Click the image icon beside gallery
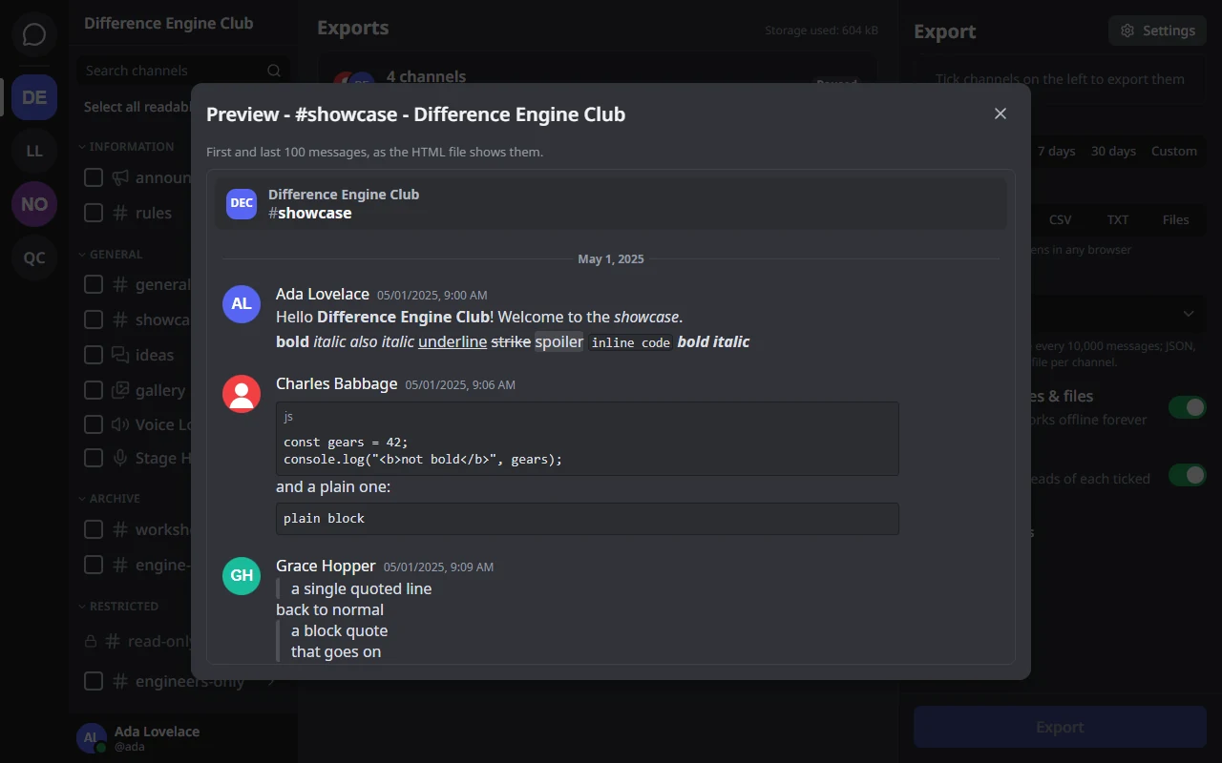Image resolution: width=1222 pixels, height=763 pixels. [120, 390]
